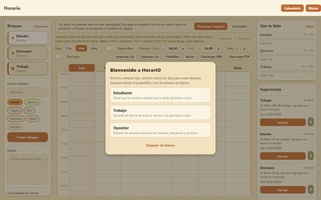Select the Social category chip

[33, 118]
